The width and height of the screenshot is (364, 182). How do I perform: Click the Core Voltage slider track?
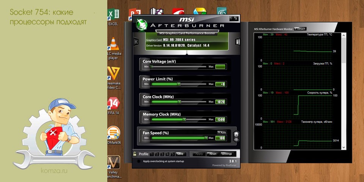point(178,67)
